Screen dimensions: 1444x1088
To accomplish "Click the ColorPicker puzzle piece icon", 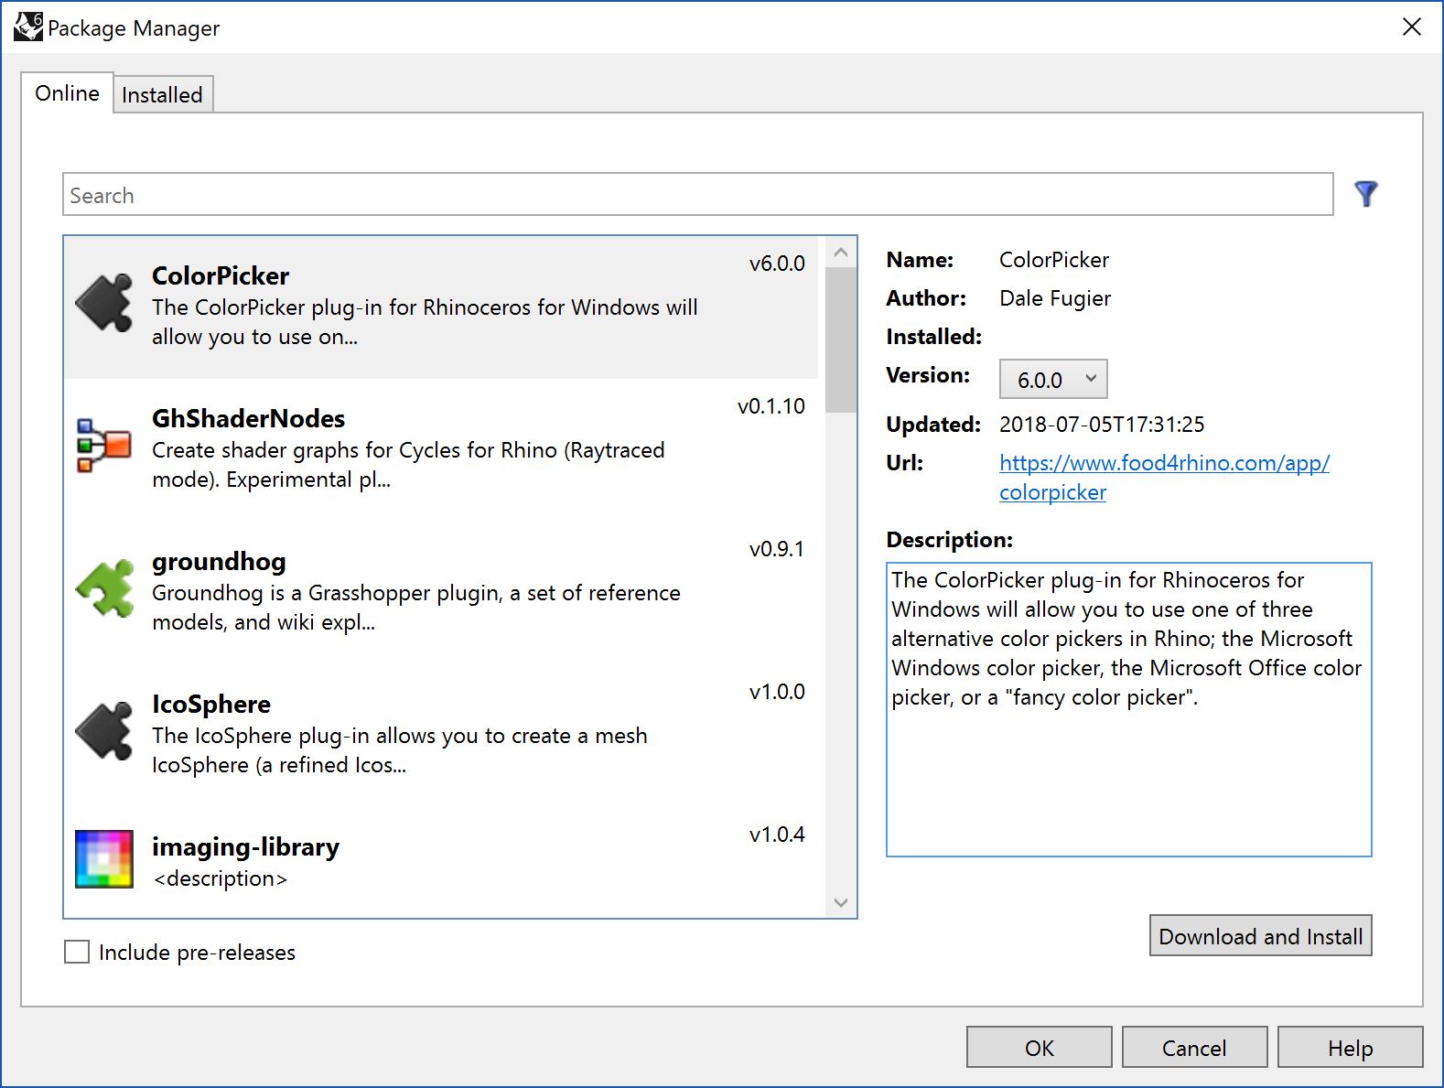I will click(104, 303).
